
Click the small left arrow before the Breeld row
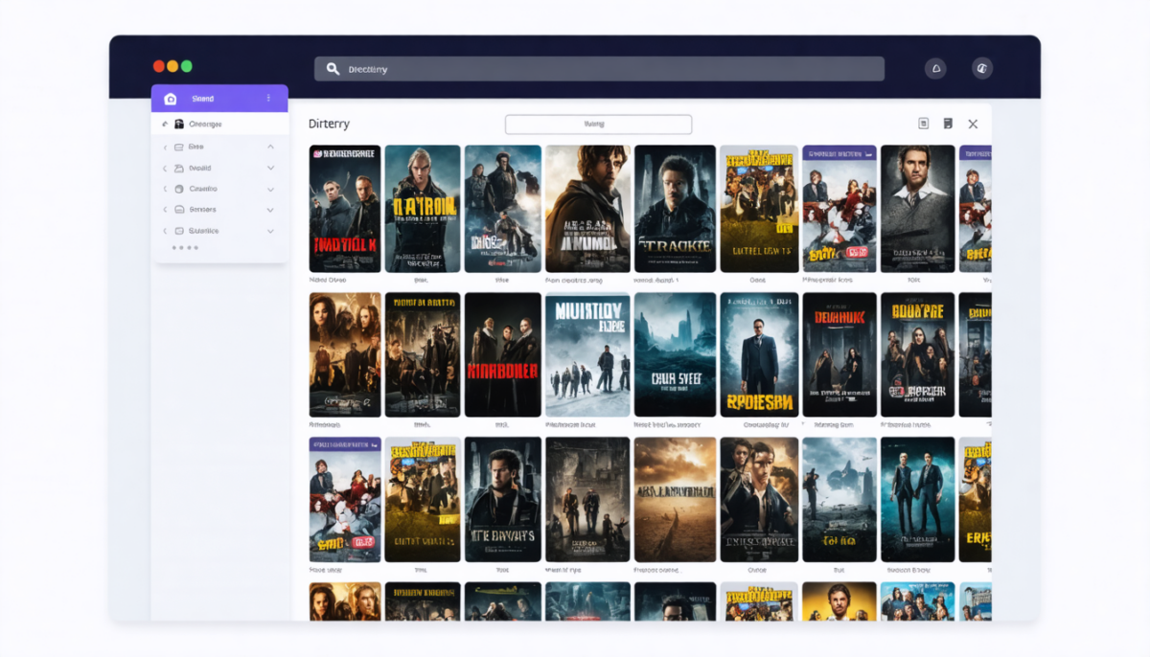coord(165,169)
